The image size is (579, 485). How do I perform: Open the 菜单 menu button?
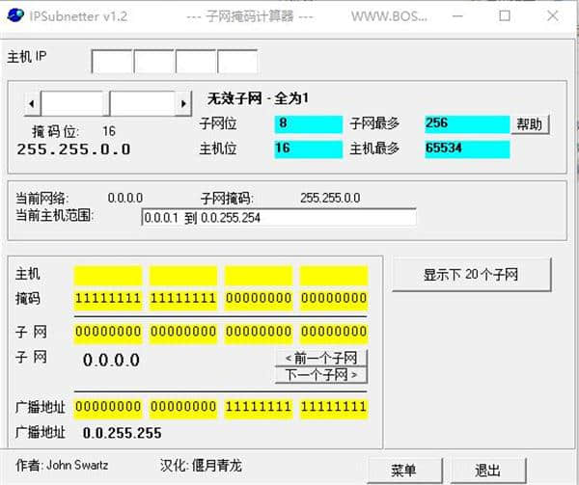coord(404,471)
